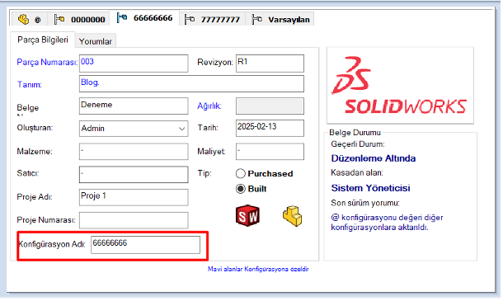The image size is (503, 301).
Task: Click the Satıcı input field
Action: pyautogui.click(x=134, y=174)
